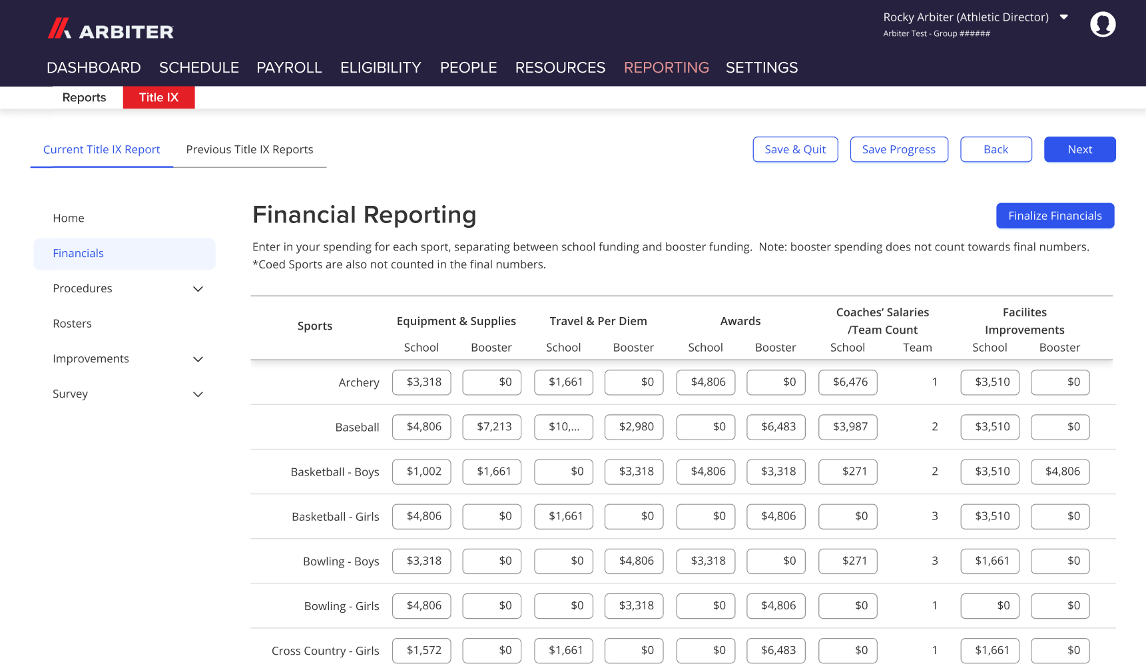
Task: Click the Back button
Action: coord(996,149)
